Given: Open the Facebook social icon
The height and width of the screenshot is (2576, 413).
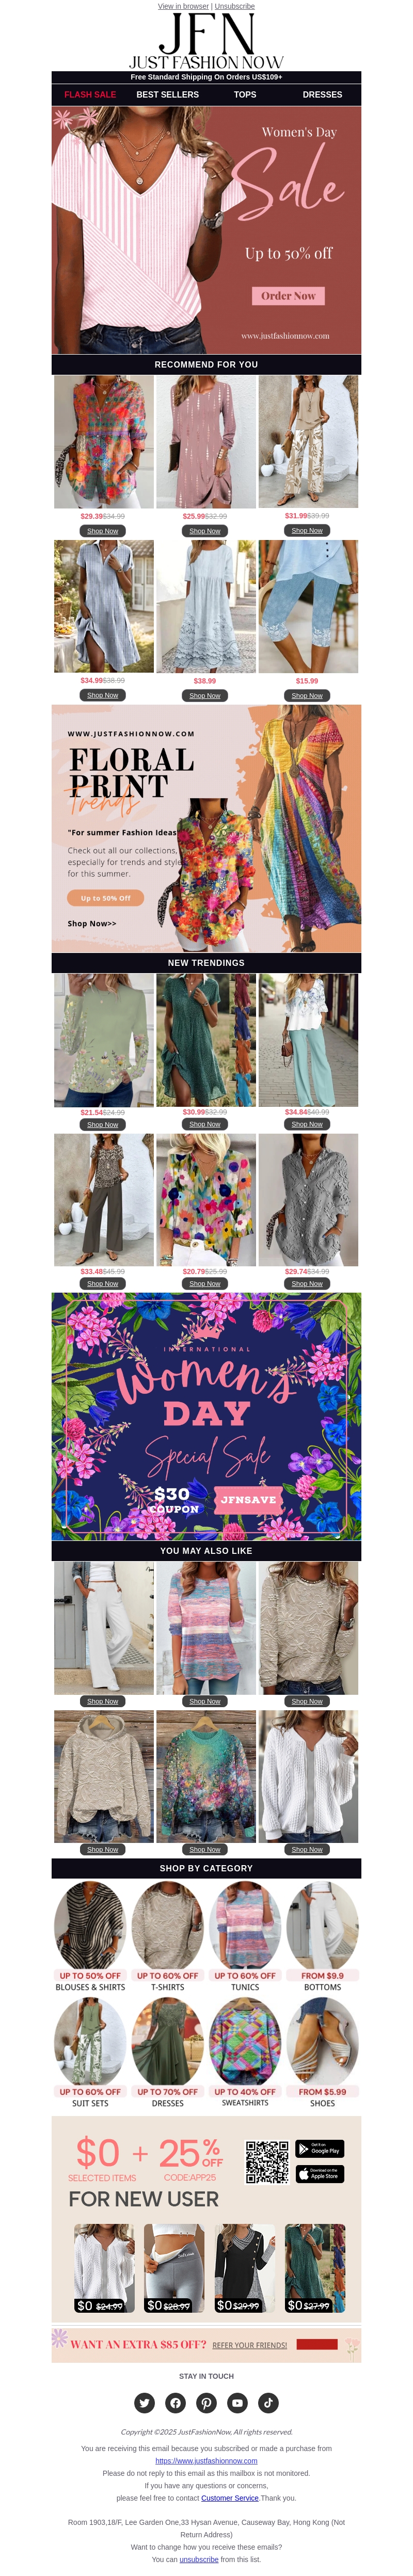Looking at the screenshot, I should (176, 2402).
